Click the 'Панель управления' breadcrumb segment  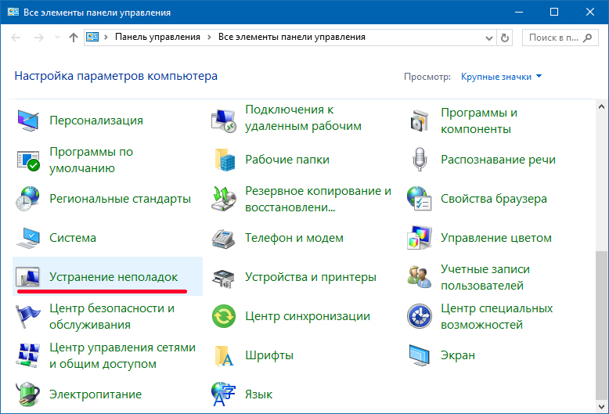[x=157, y=37]
